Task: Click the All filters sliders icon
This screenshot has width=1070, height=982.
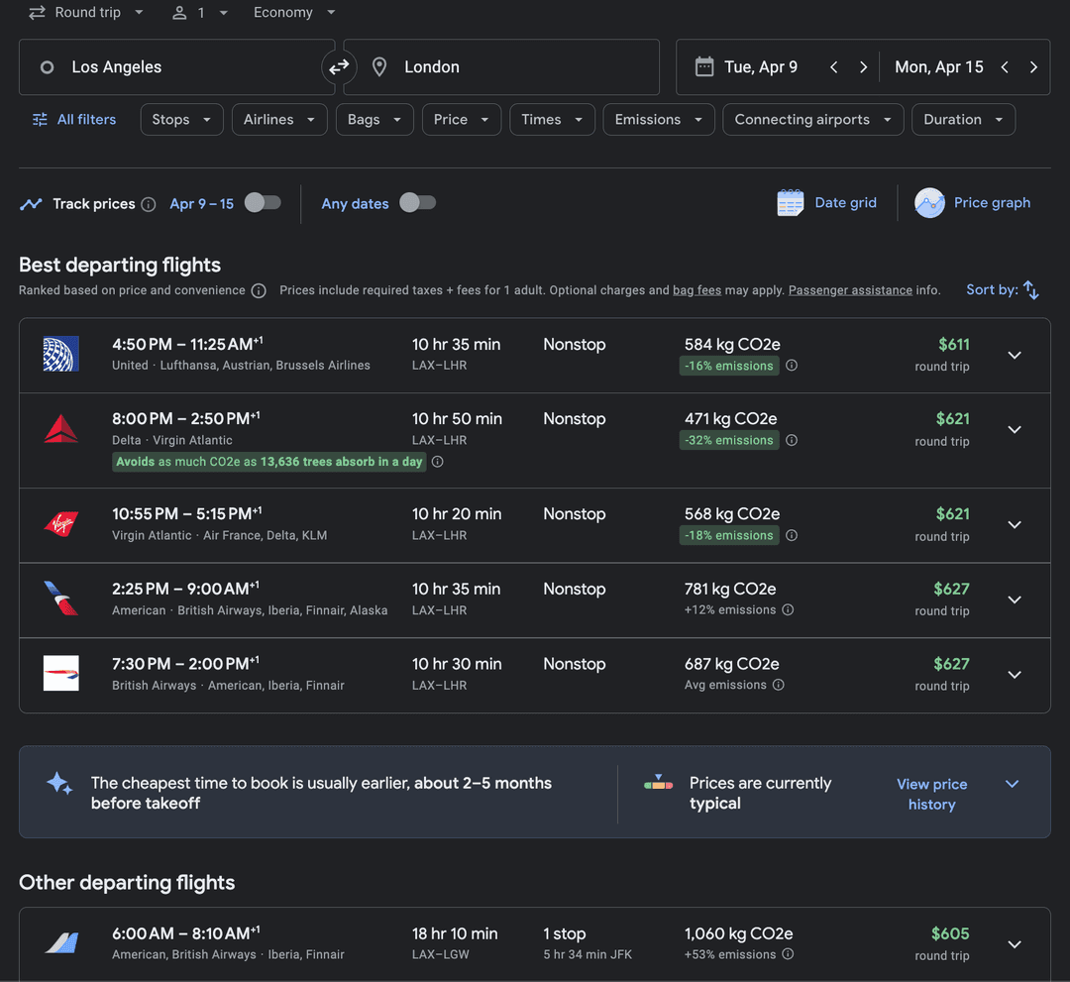Action: (x=41, y=120)
